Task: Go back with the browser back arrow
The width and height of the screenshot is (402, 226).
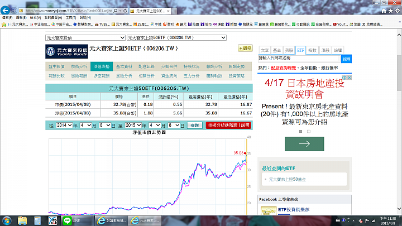Action: coord(5,10)
